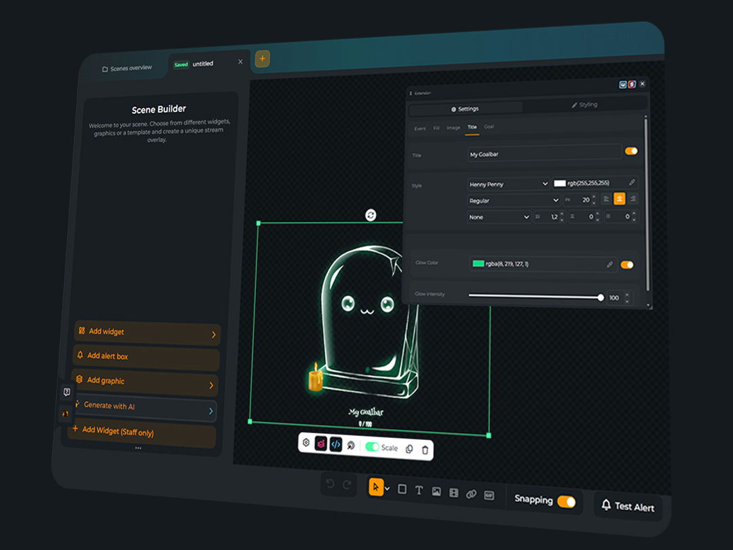Delete widget with the trash icon

pyautogui.click(x=425, y=450)
